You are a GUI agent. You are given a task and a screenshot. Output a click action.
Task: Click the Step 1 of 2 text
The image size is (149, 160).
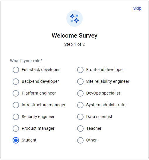click(74, 44)
